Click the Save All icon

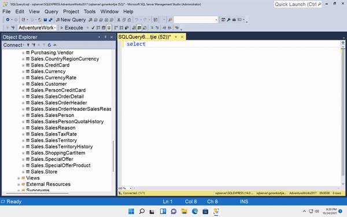point(50,20)
